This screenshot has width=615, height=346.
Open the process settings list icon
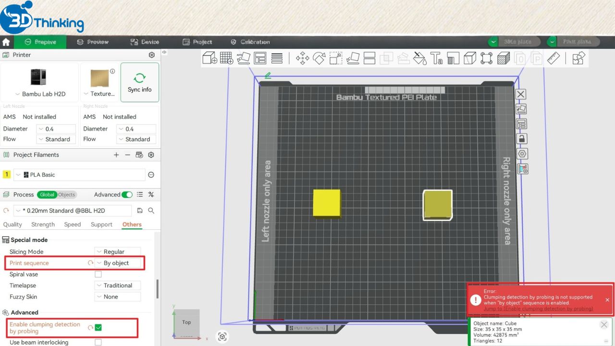140,195
